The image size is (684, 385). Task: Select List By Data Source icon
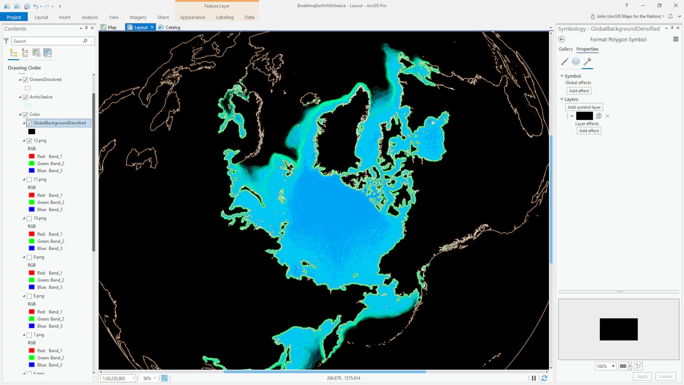pos(25,53)
